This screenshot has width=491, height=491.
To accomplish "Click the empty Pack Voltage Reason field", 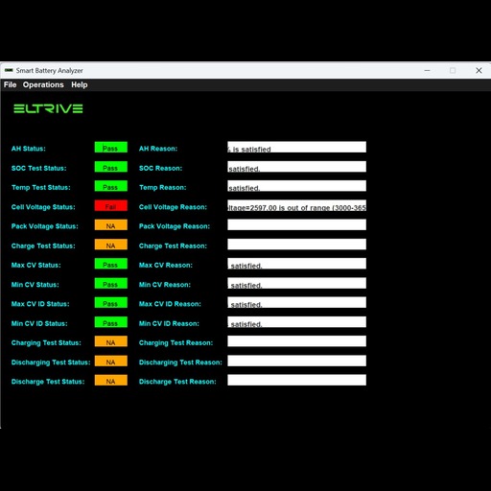I will [x=296, y=224].
